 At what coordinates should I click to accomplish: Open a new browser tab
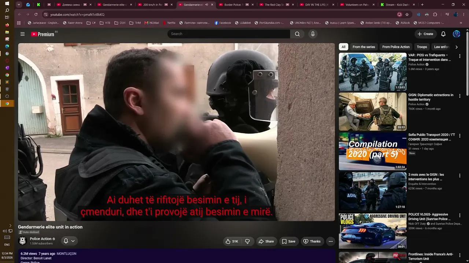[x=422, y=5]
